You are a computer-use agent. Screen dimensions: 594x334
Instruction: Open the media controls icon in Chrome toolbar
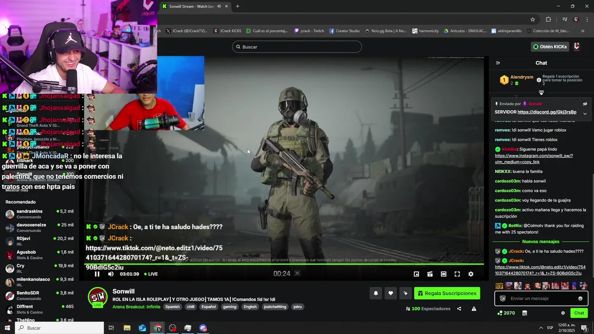565,19
